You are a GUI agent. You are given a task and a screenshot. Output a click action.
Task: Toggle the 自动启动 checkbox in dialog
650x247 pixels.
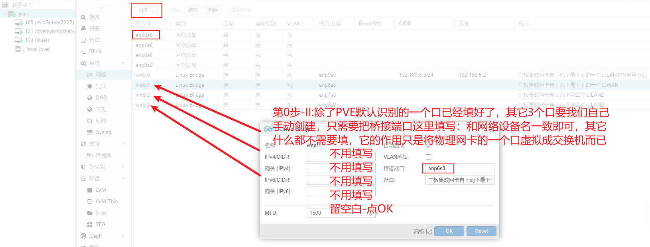(x=429, y=146)
